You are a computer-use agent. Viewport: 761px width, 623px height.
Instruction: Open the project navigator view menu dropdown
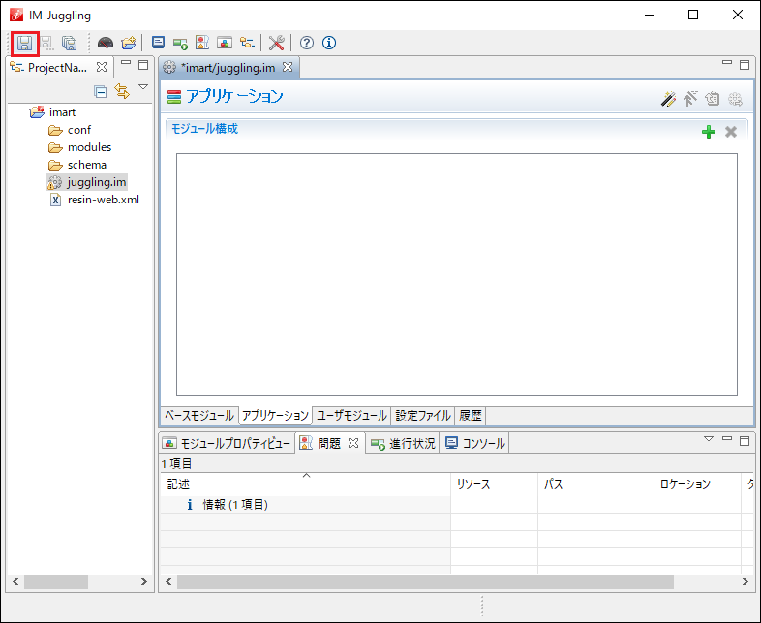click(x=143, y=88)
